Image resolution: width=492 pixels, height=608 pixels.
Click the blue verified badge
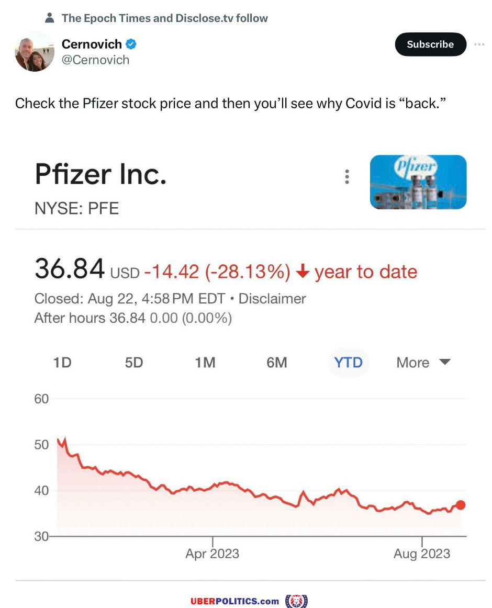131,44
